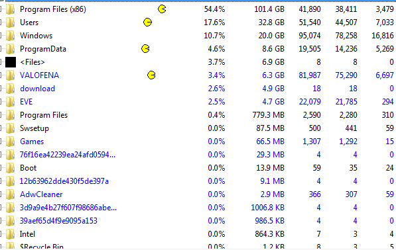Viewport: 396px width, 250px height.
Task: Expand the Users folder node
Action: tap(1, 22)
